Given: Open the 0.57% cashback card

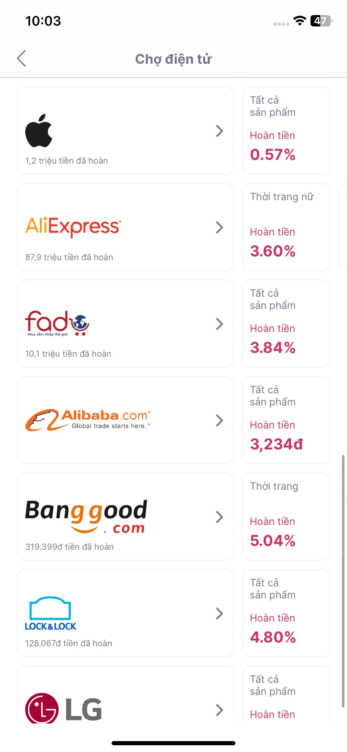Looking at the screenshot, I should tap(286, 131).
